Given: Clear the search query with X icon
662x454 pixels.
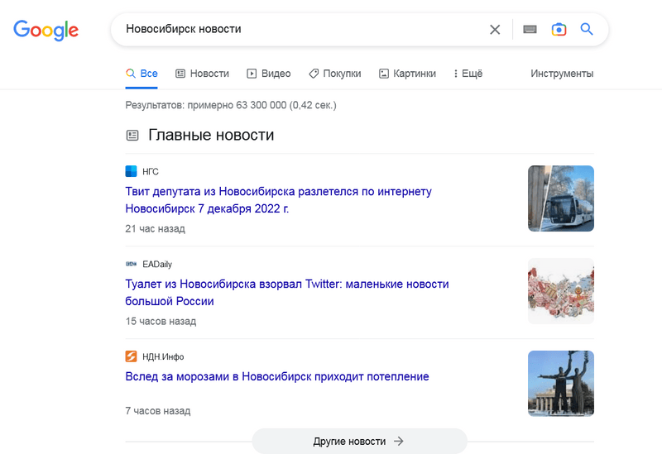Looking at the screenshot, I should tap(495, 30).
